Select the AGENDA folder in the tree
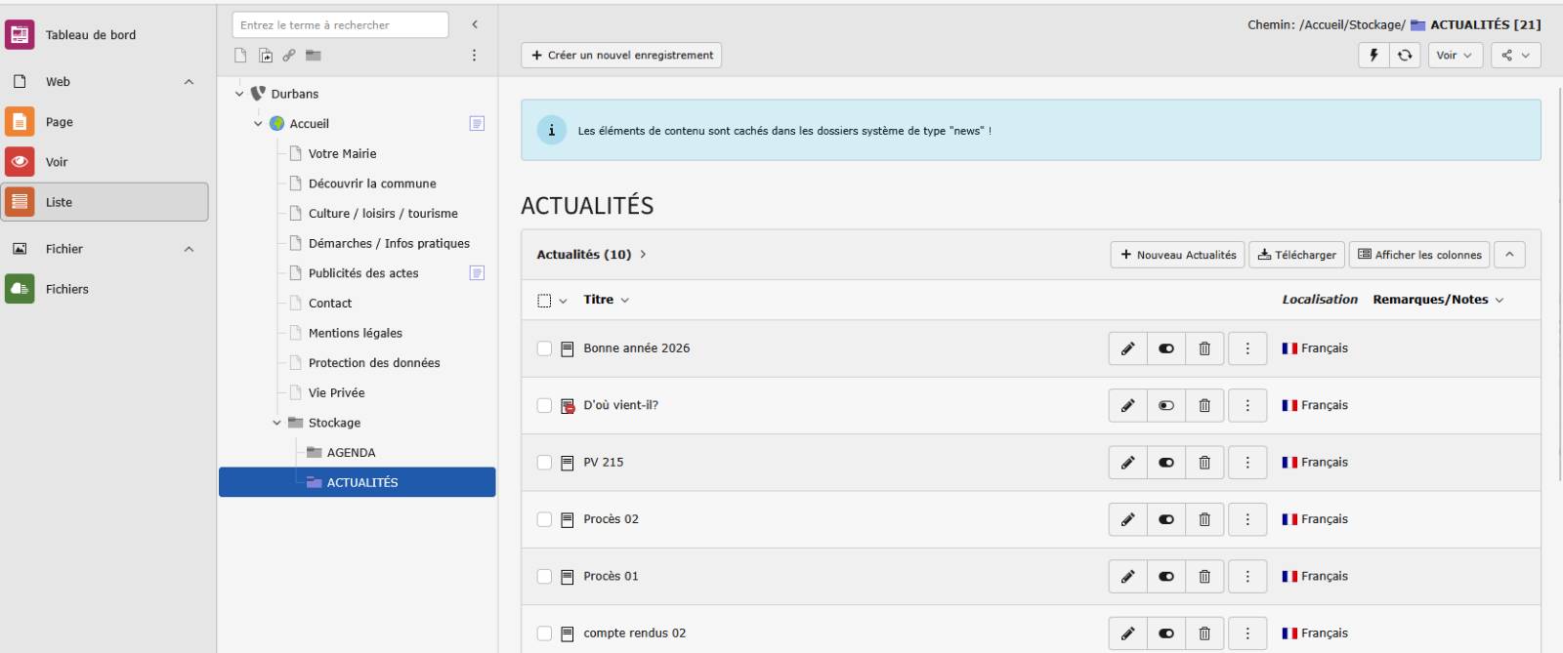 (x=351, y=453)
